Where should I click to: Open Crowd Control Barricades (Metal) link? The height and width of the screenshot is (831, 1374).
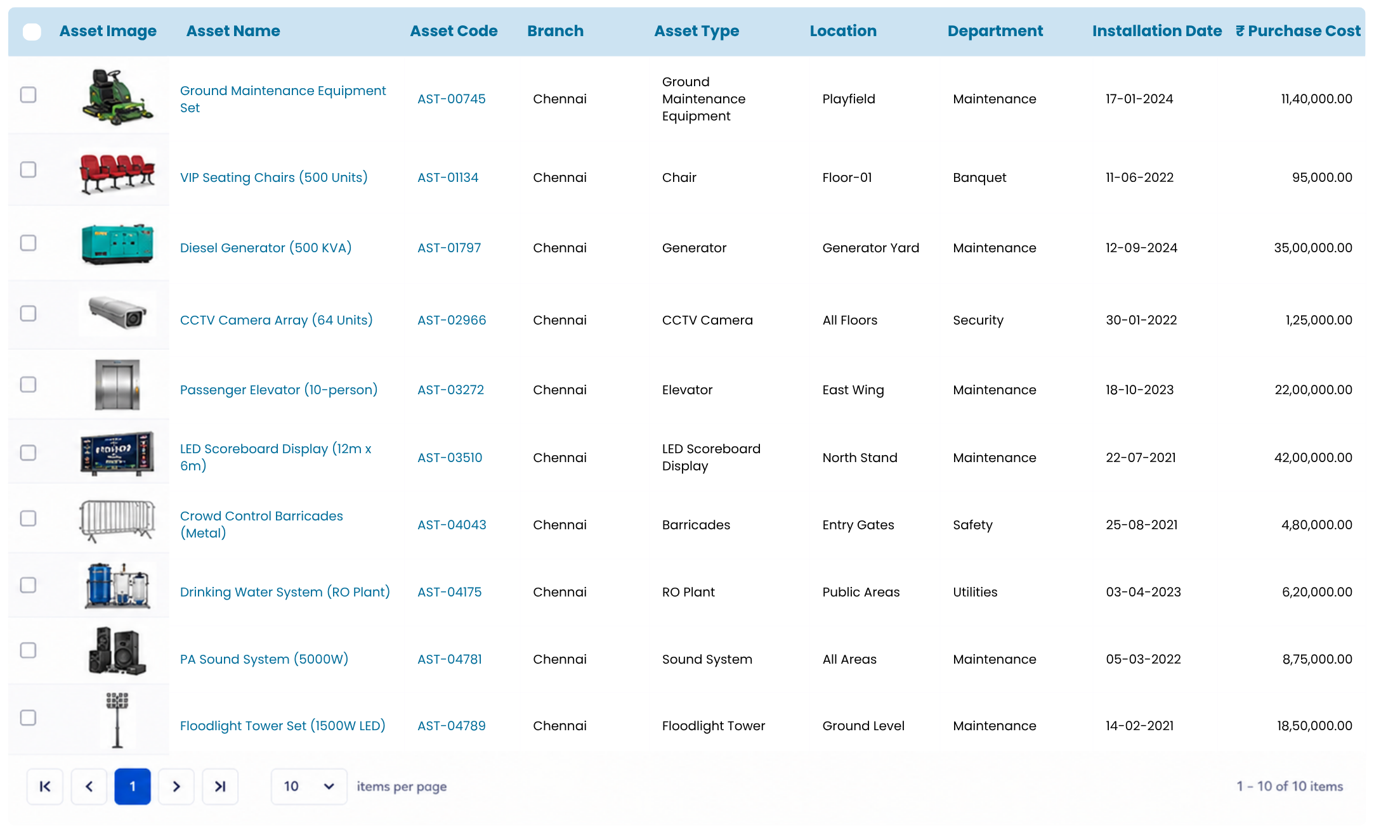tap(261, 524)
